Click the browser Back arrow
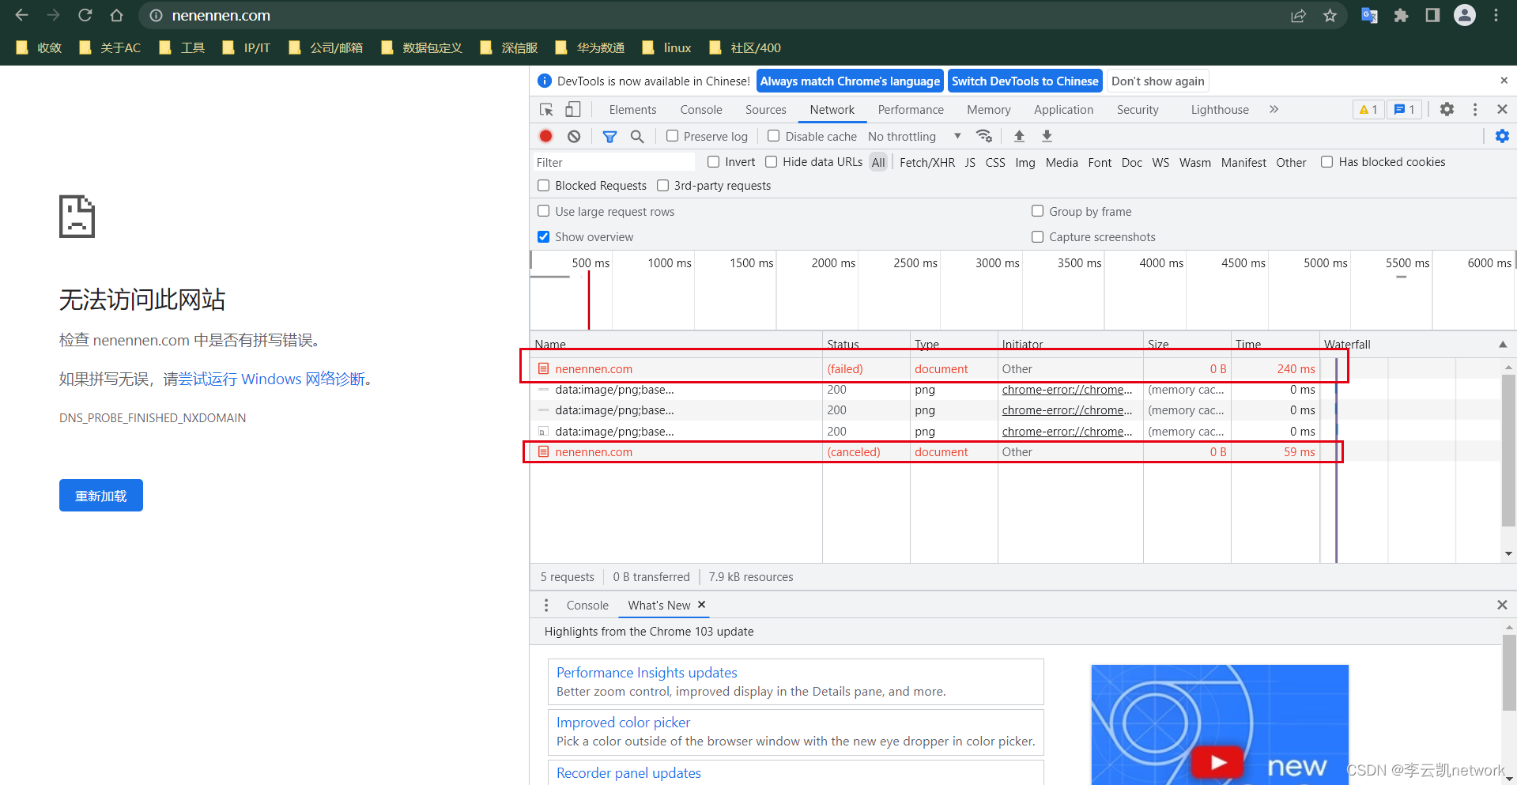 pos(21,15)
